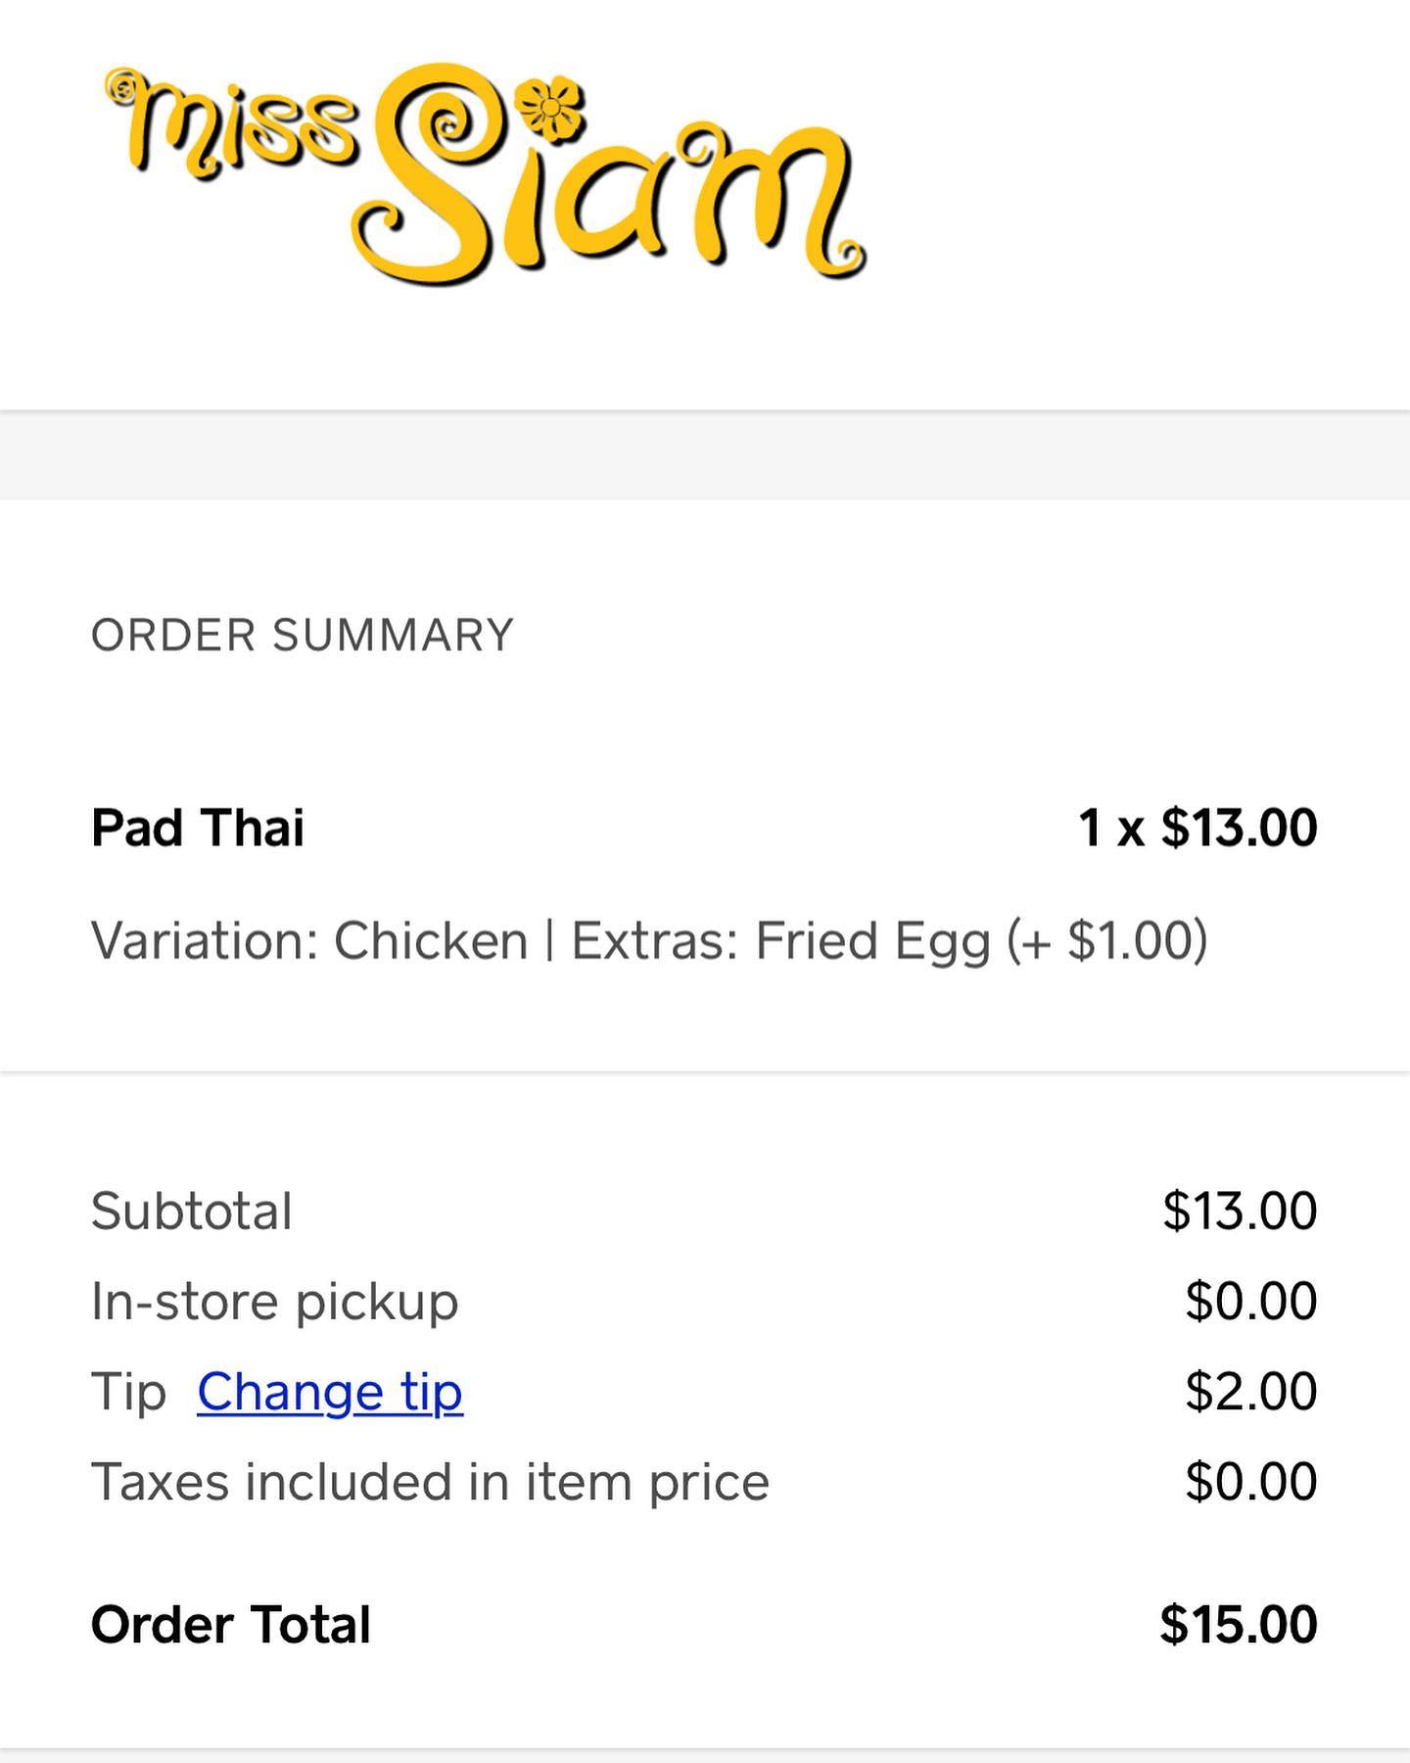This screenshot has width=1410, height=1763.
Task: Click the Fried Egg (+ $1.00) extra text
Action: (981, 940)
